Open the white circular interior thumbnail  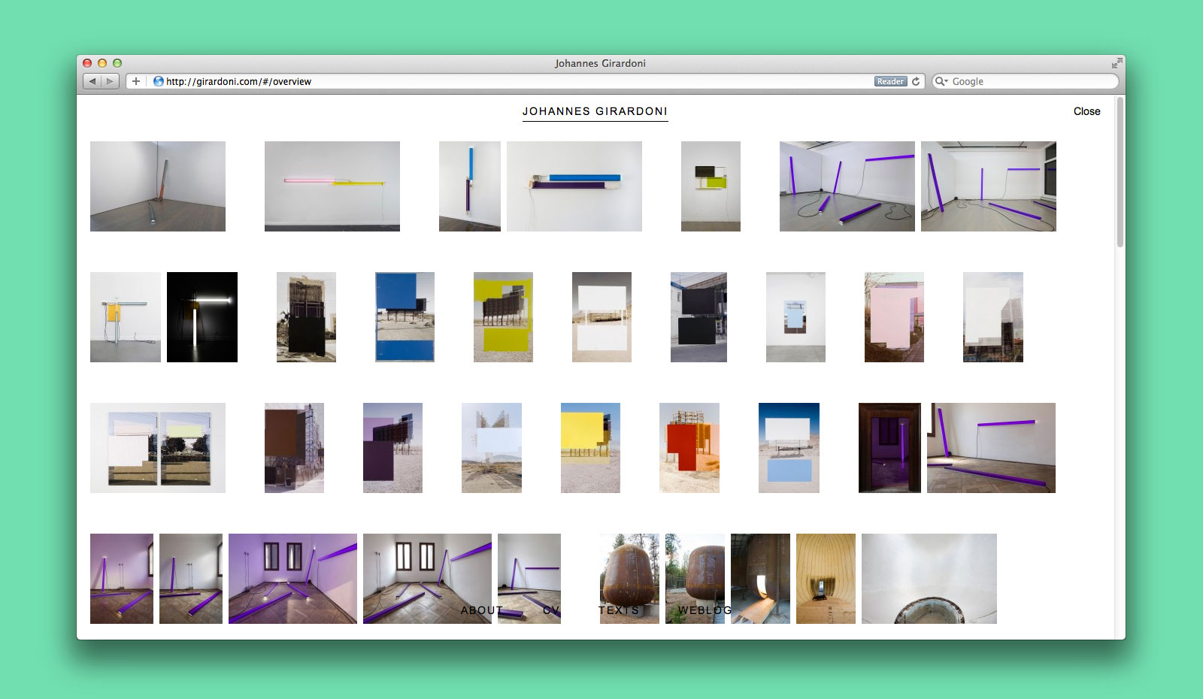pyautogui.click(x=929, y=579)
